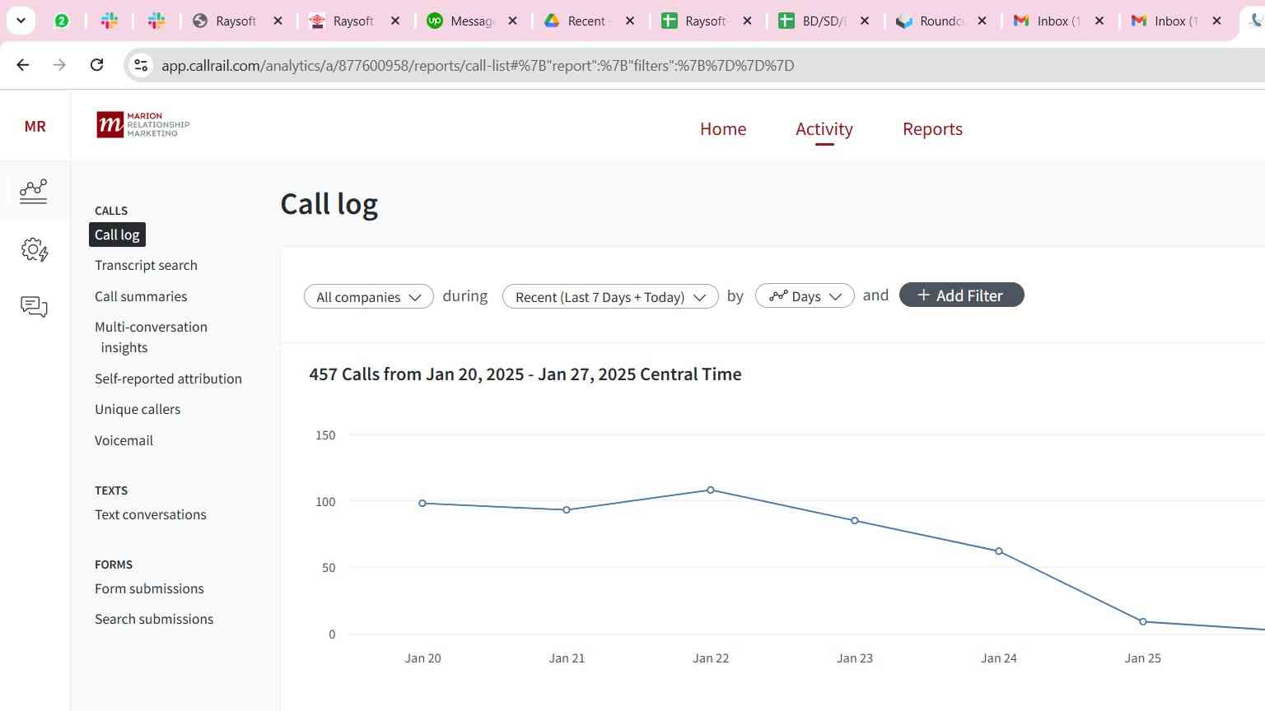Reload the page with refresh icon
Screen dimensions: 1265x711
(x=96, y=65)
